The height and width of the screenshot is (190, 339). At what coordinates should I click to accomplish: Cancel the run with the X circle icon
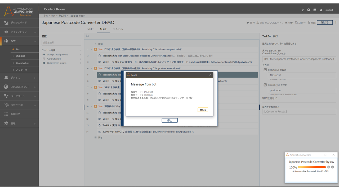pyautogui.click(x=333, y=167)
